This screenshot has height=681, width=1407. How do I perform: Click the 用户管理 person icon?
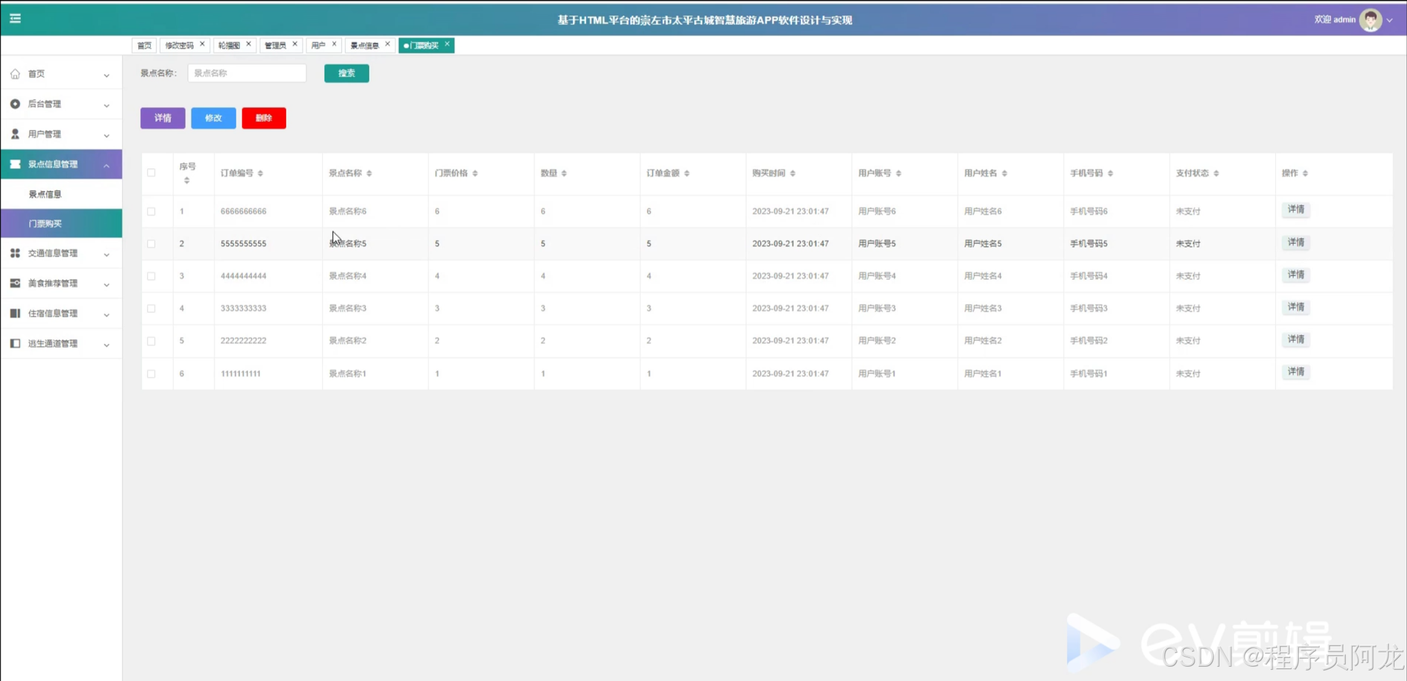pos(15,134)
